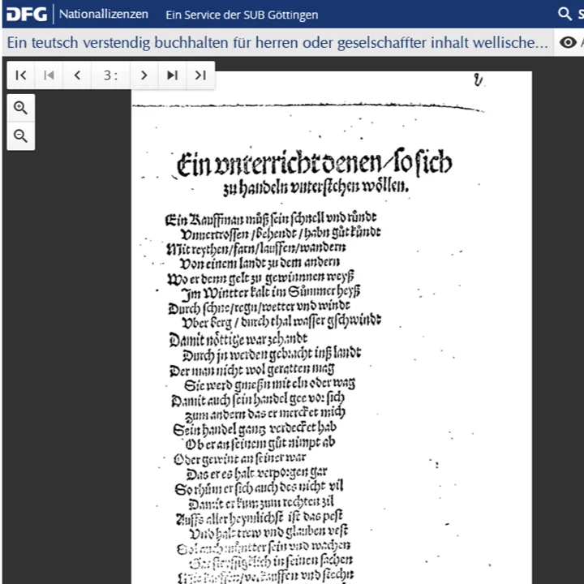Click the first verse line 'Ein Kauffman'
This screenshot has height=584, width=584.
click(x=272, y=218)
